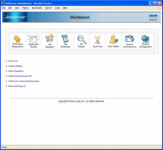This screenshot has width=163, height=150.
Task: Open SOAFaces Component Repository link
Action: [x=24, y=81]
